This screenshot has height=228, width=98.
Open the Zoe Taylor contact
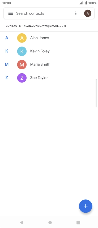[49, 78]
